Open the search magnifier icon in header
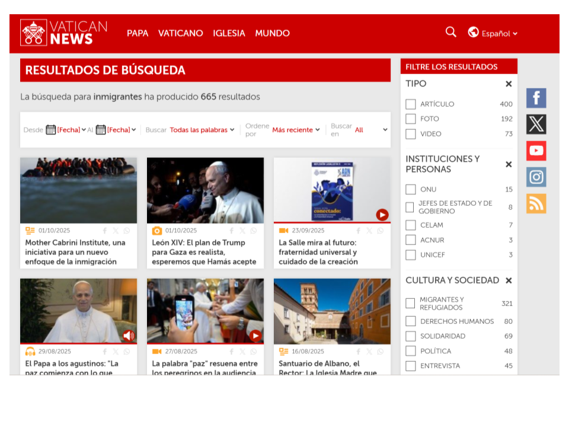 [x=451, y=32]
